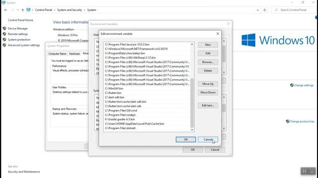Open the recent locations dropdown arrow
Viewport: 318px width, 178px height.
click(x=18, y=10)
